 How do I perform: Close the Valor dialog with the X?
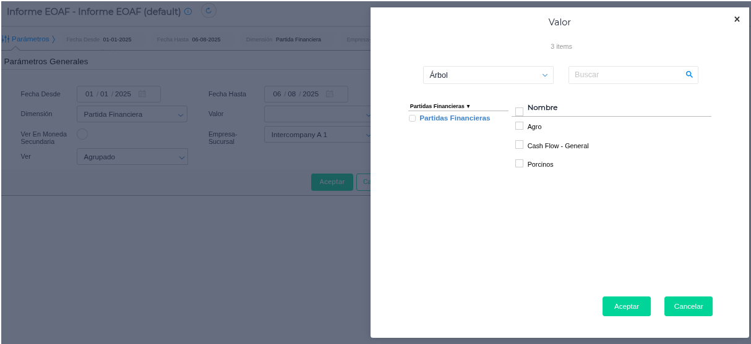click(737, 19)
